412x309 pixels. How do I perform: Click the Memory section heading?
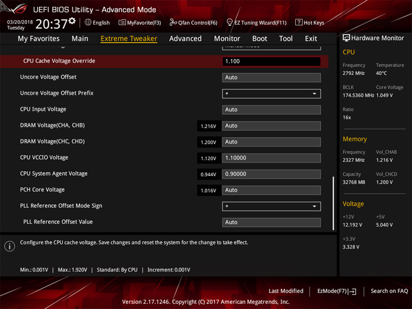pyautogui.click(x=355, y=139)
